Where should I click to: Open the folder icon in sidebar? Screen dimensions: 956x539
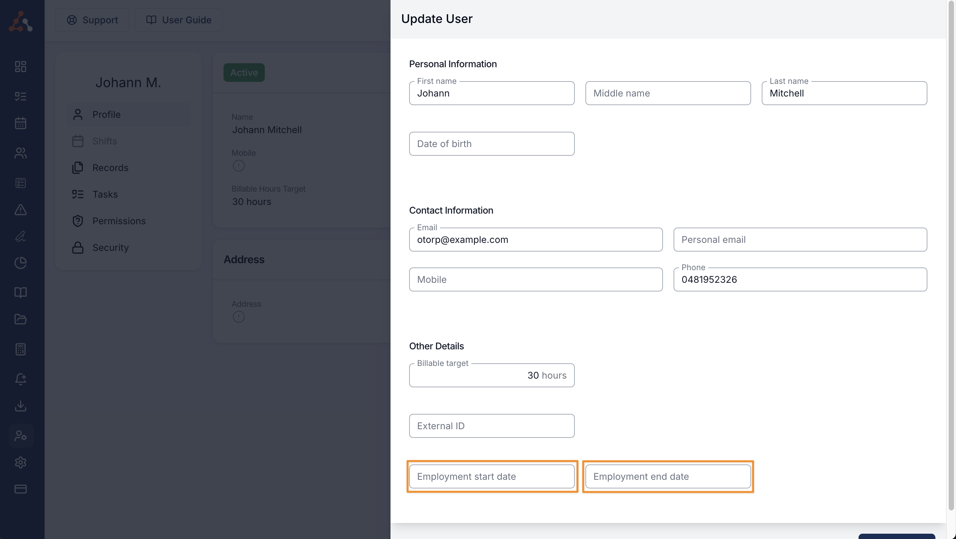coord(20,319)
